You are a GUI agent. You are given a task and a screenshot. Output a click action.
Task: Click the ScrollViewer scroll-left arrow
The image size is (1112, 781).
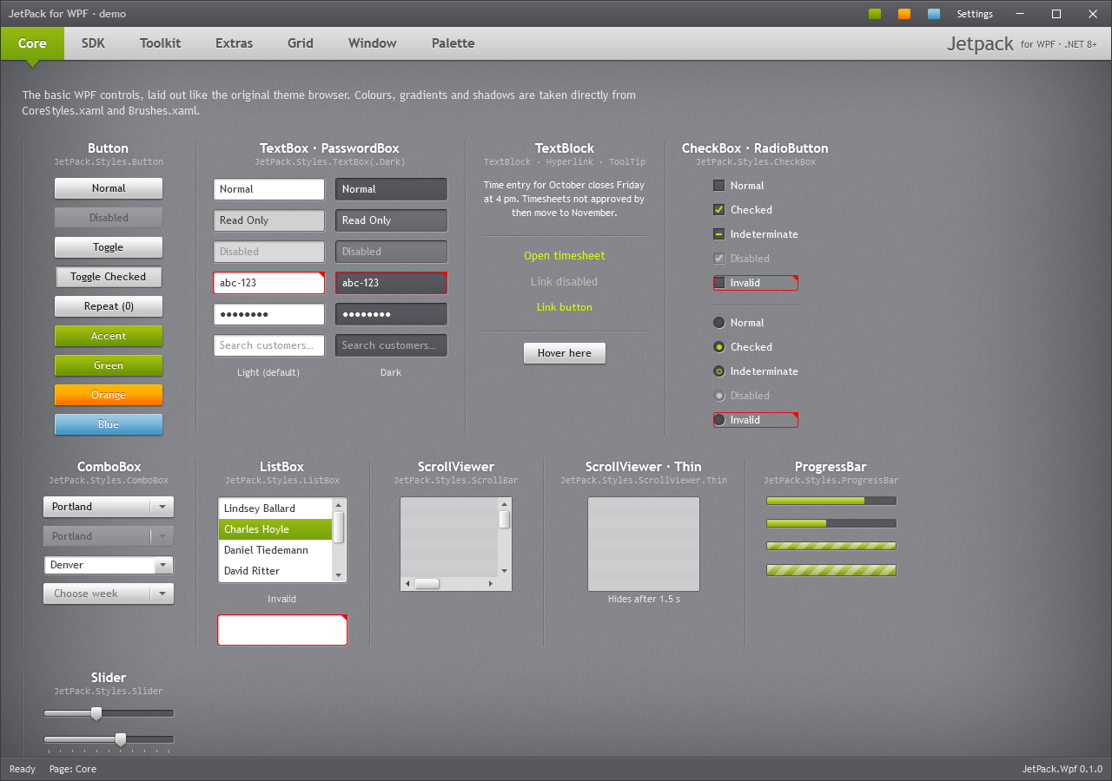407,584
